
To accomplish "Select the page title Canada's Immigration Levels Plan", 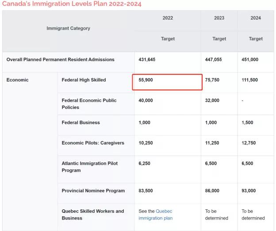I will (72, 4).
